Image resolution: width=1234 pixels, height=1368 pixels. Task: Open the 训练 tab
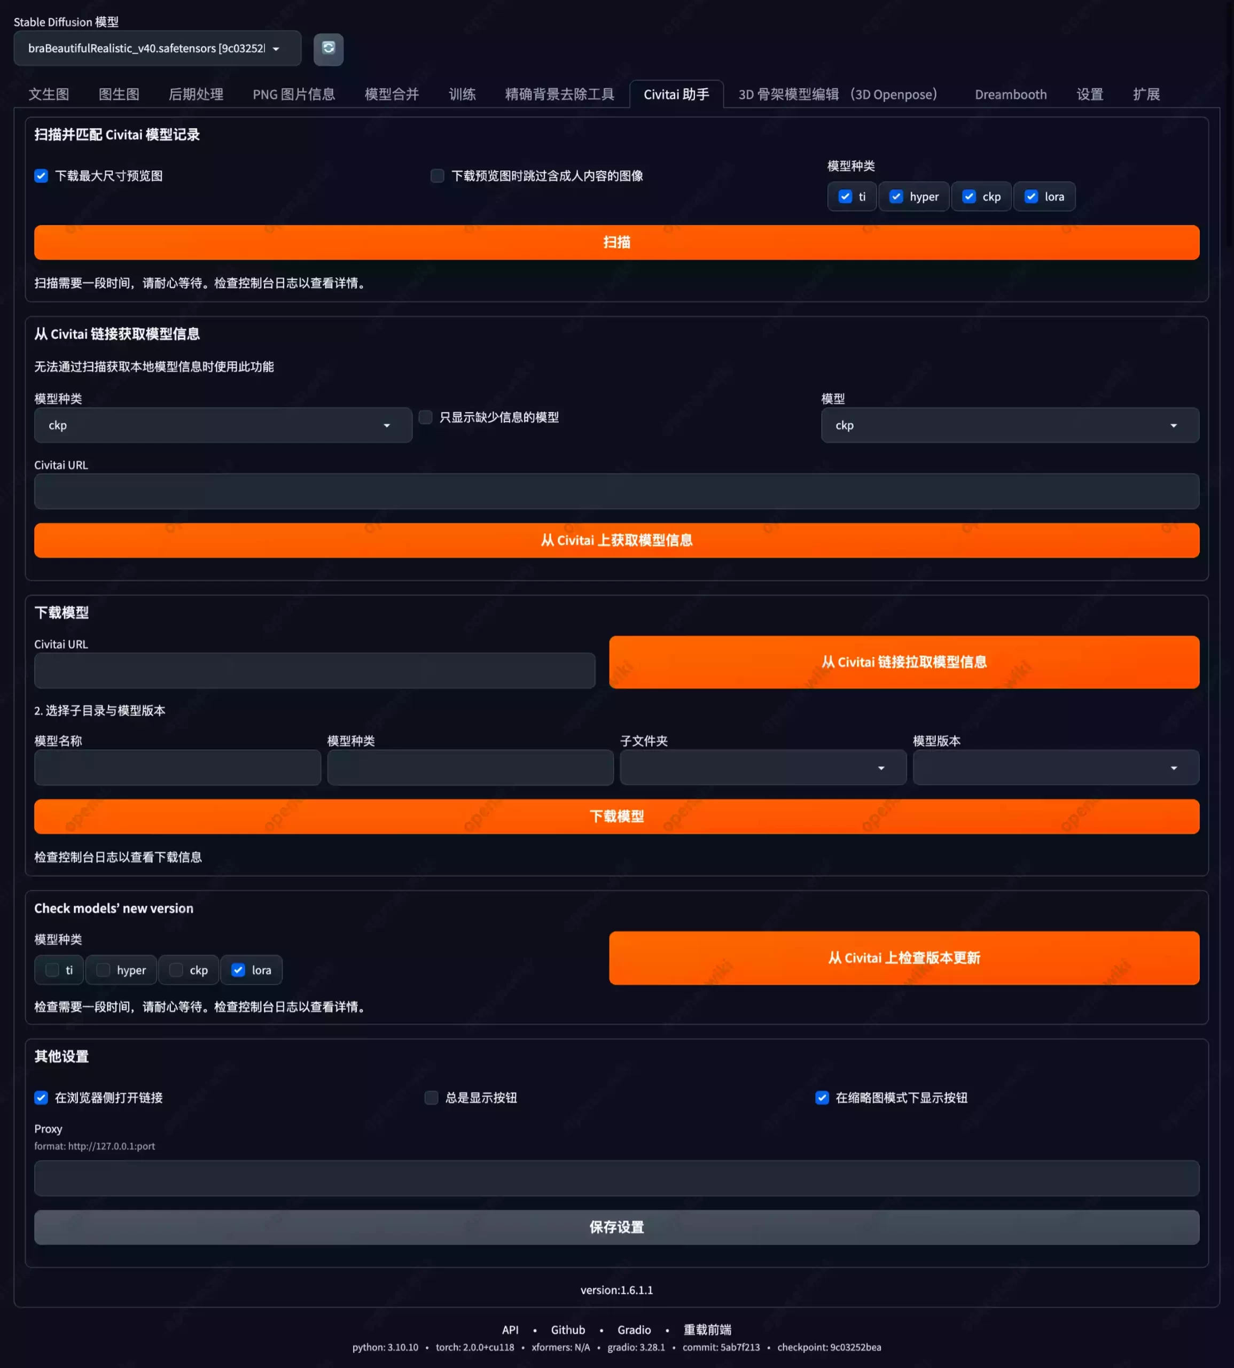[x=462, y=94]
